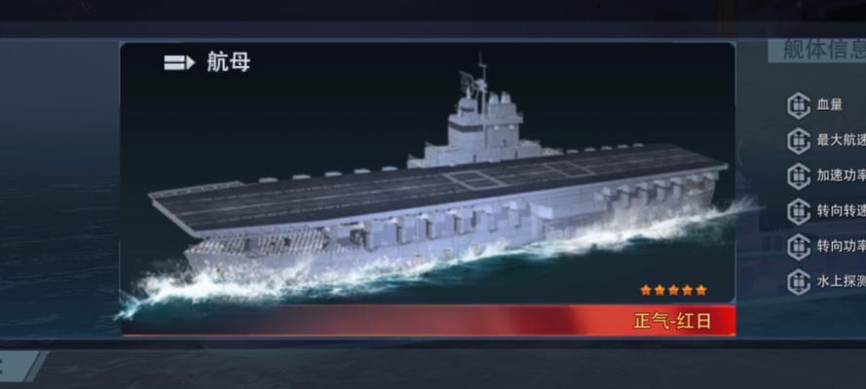Select the 转向转速 hexagon icon
Screen dimensions: 866x389
pyautogui.click(x=798, y=212)
